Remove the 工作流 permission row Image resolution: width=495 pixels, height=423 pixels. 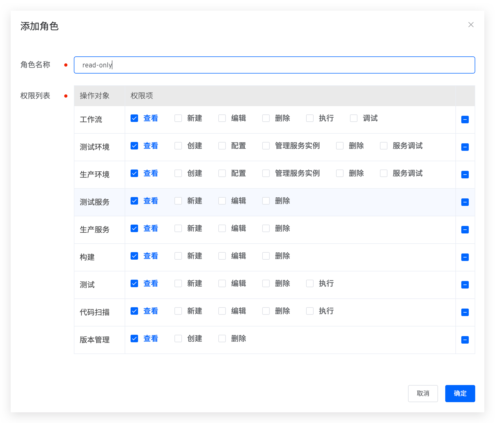(465, 120)
